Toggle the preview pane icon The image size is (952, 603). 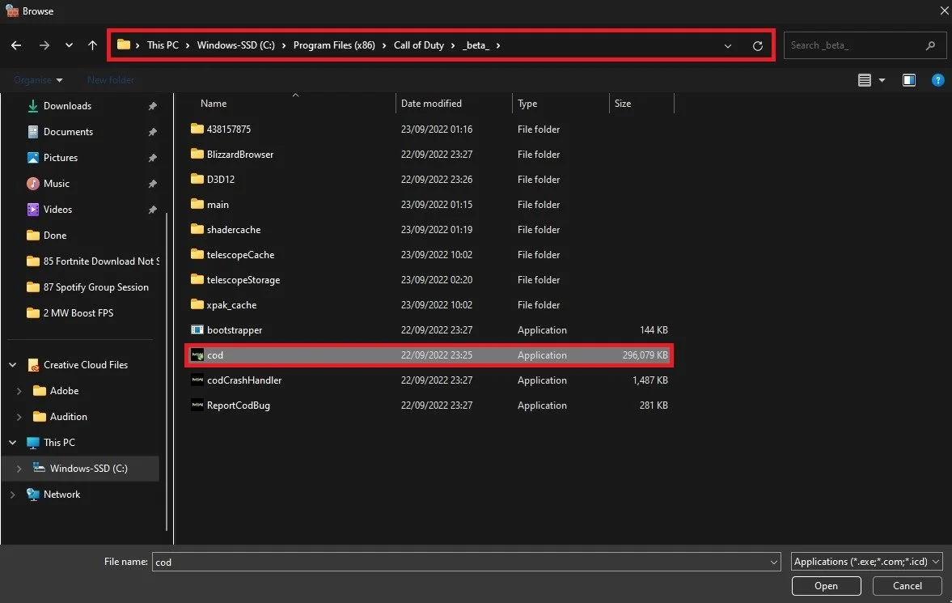tap(908, 80)
